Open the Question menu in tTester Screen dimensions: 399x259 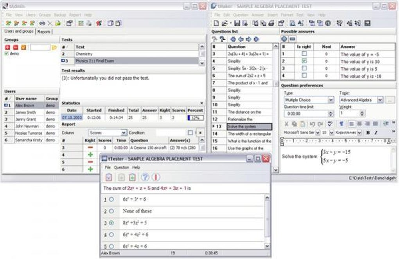(121, 167)
